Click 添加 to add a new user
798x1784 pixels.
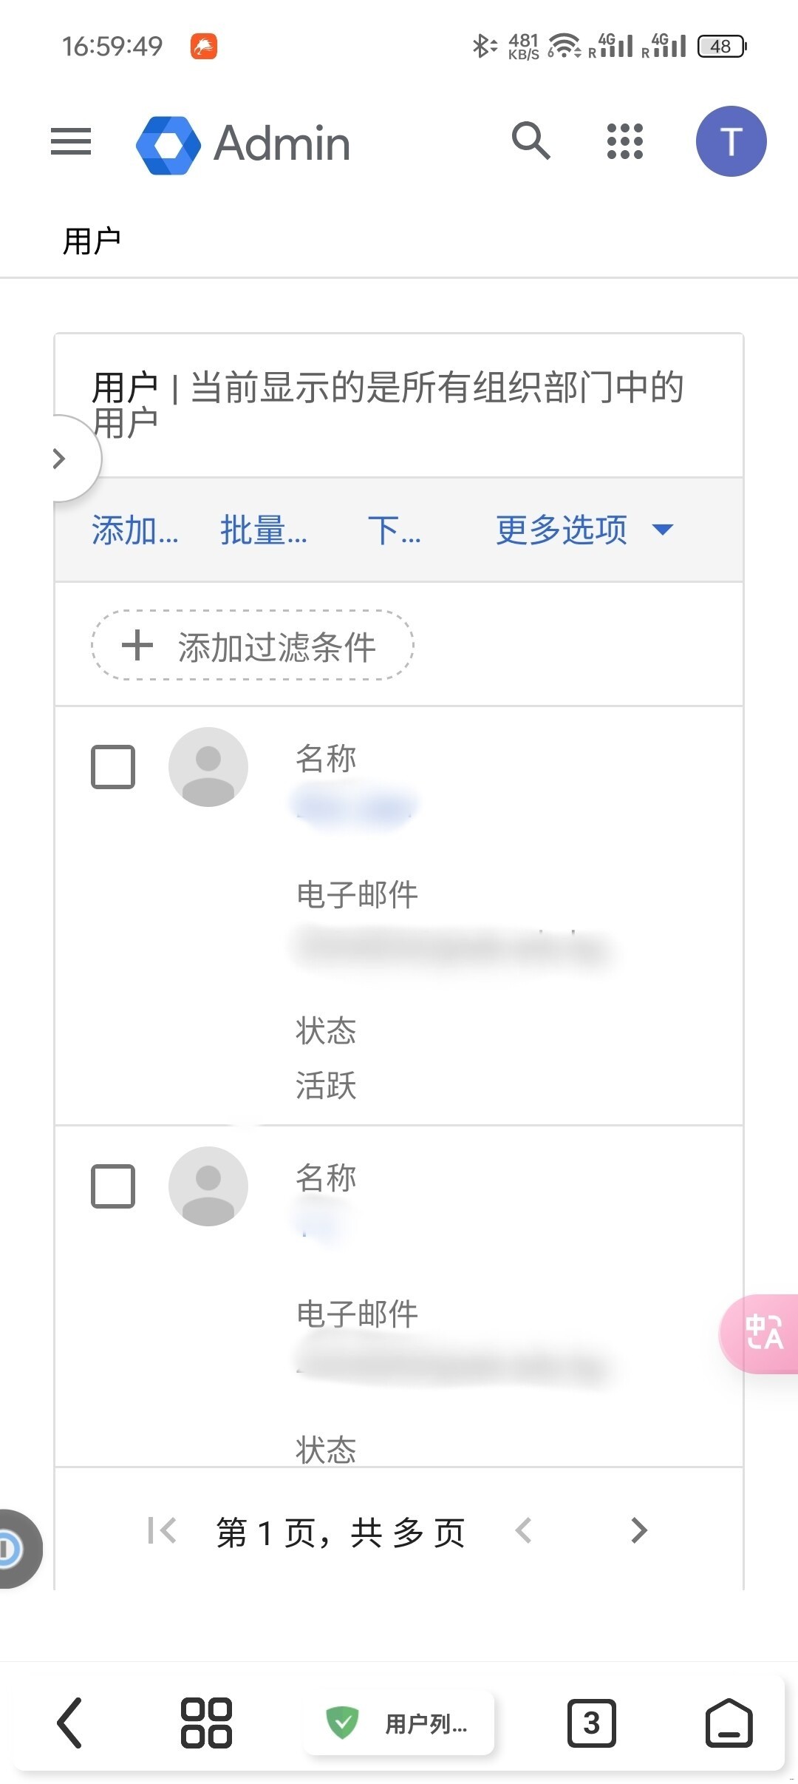134,530
